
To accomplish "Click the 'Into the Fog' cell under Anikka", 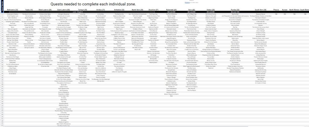I will click(x=100, y=66).
